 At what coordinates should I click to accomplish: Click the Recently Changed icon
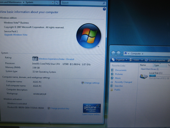112,82
